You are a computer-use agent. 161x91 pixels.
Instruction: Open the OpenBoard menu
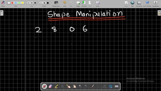[155, 4]
